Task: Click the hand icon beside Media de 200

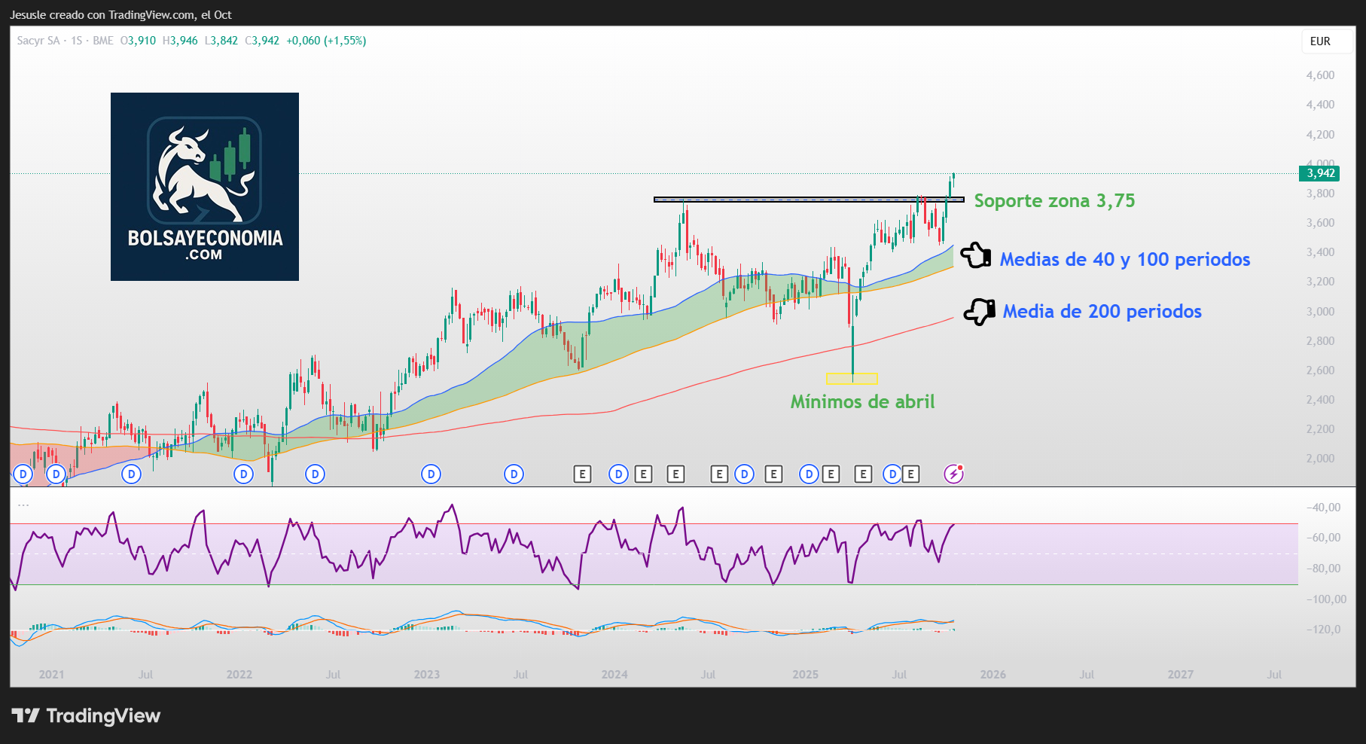Action: pyautogui.click(x=979, y=311)
